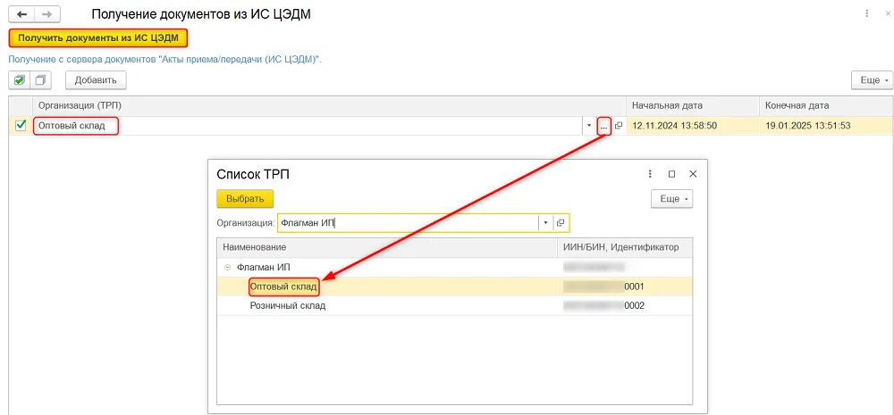Click the Добавить button

[96, 80]
